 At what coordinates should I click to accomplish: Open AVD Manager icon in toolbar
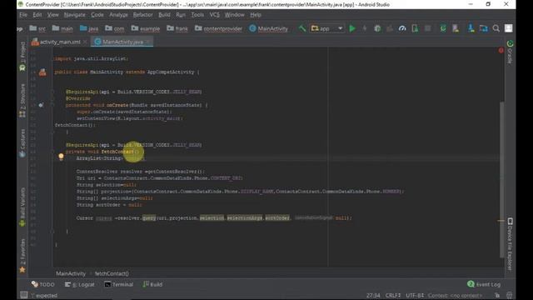(456, 28)
